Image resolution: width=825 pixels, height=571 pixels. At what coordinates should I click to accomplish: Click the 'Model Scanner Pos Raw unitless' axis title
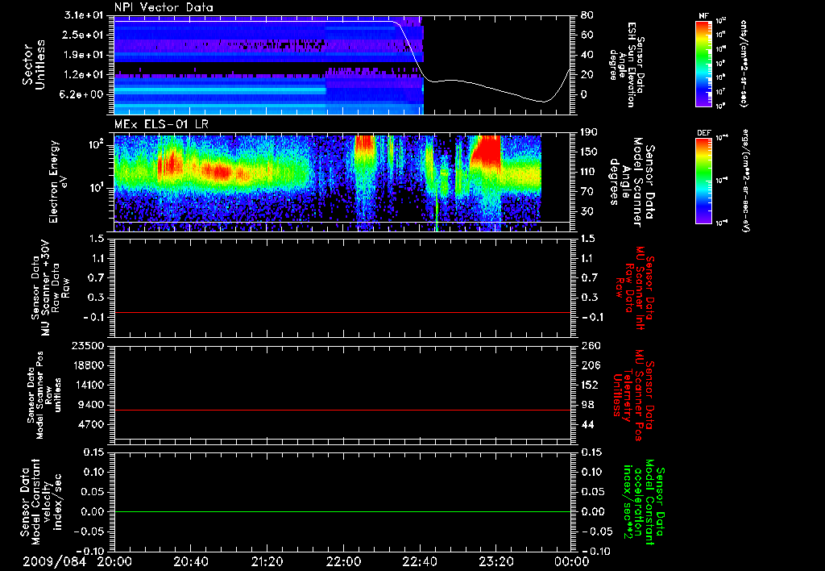point(44,395)
